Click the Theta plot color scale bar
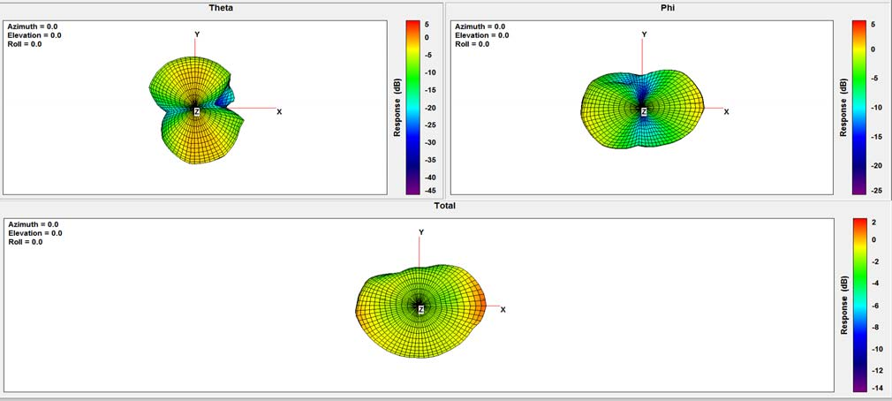The image size is (892, 401). [412, 108]
